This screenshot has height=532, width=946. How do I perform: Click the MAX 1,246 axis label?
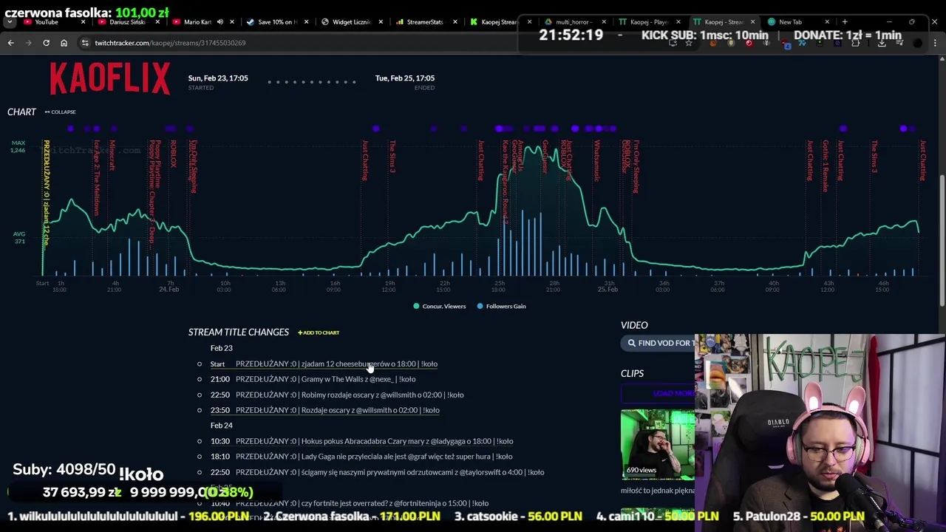click(18, 147)
